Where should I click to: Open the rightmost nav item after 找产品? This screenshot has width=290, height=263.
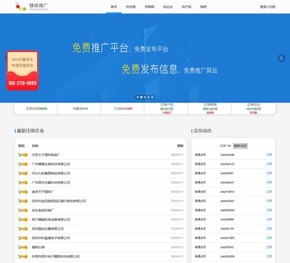(x=204, y=7)
